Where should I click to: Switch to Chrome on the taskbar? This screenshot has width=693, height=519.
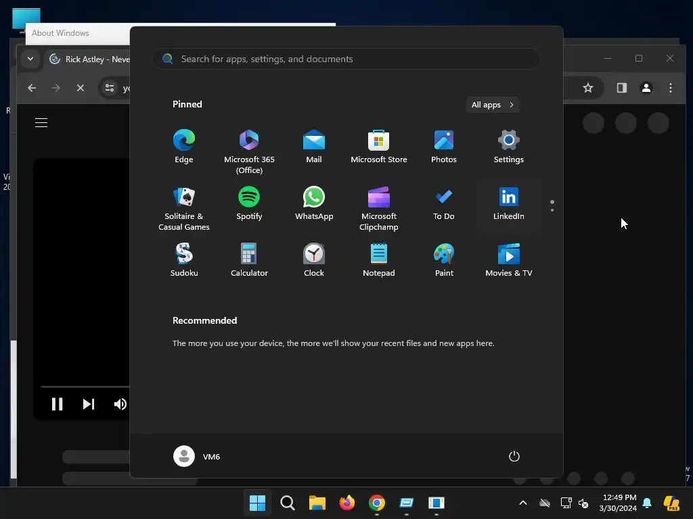pyautogui.click(x=376, y=503)
